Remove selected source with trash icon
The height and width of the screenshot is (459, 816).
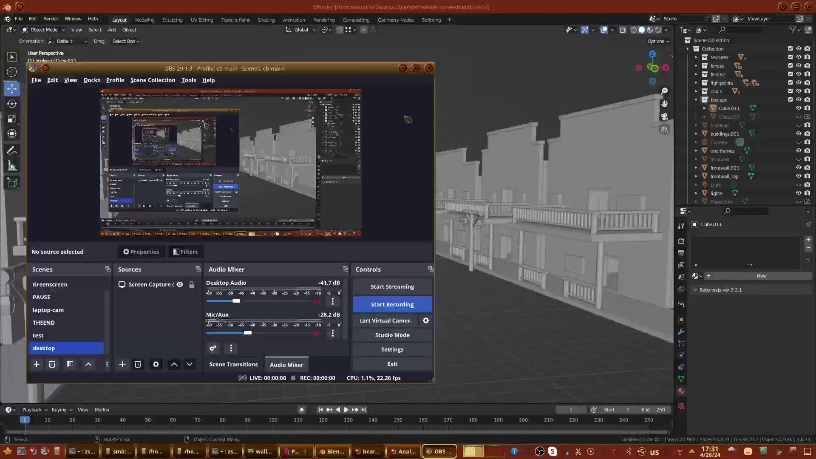[x=138, y=364]
